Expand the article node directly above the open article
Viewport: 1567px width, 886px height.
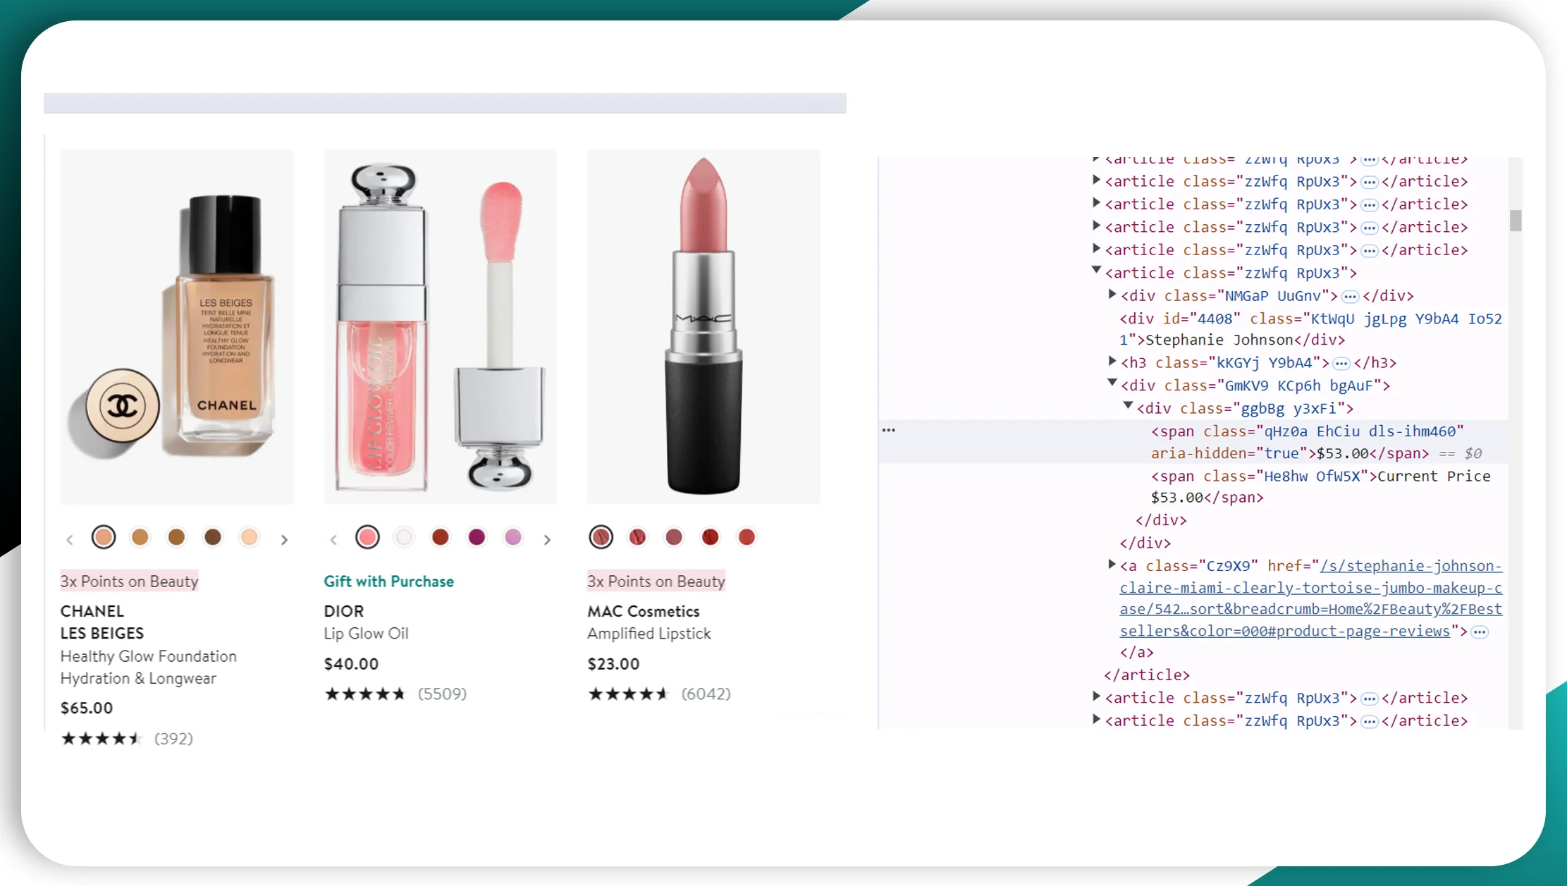tap(1096, 248)
